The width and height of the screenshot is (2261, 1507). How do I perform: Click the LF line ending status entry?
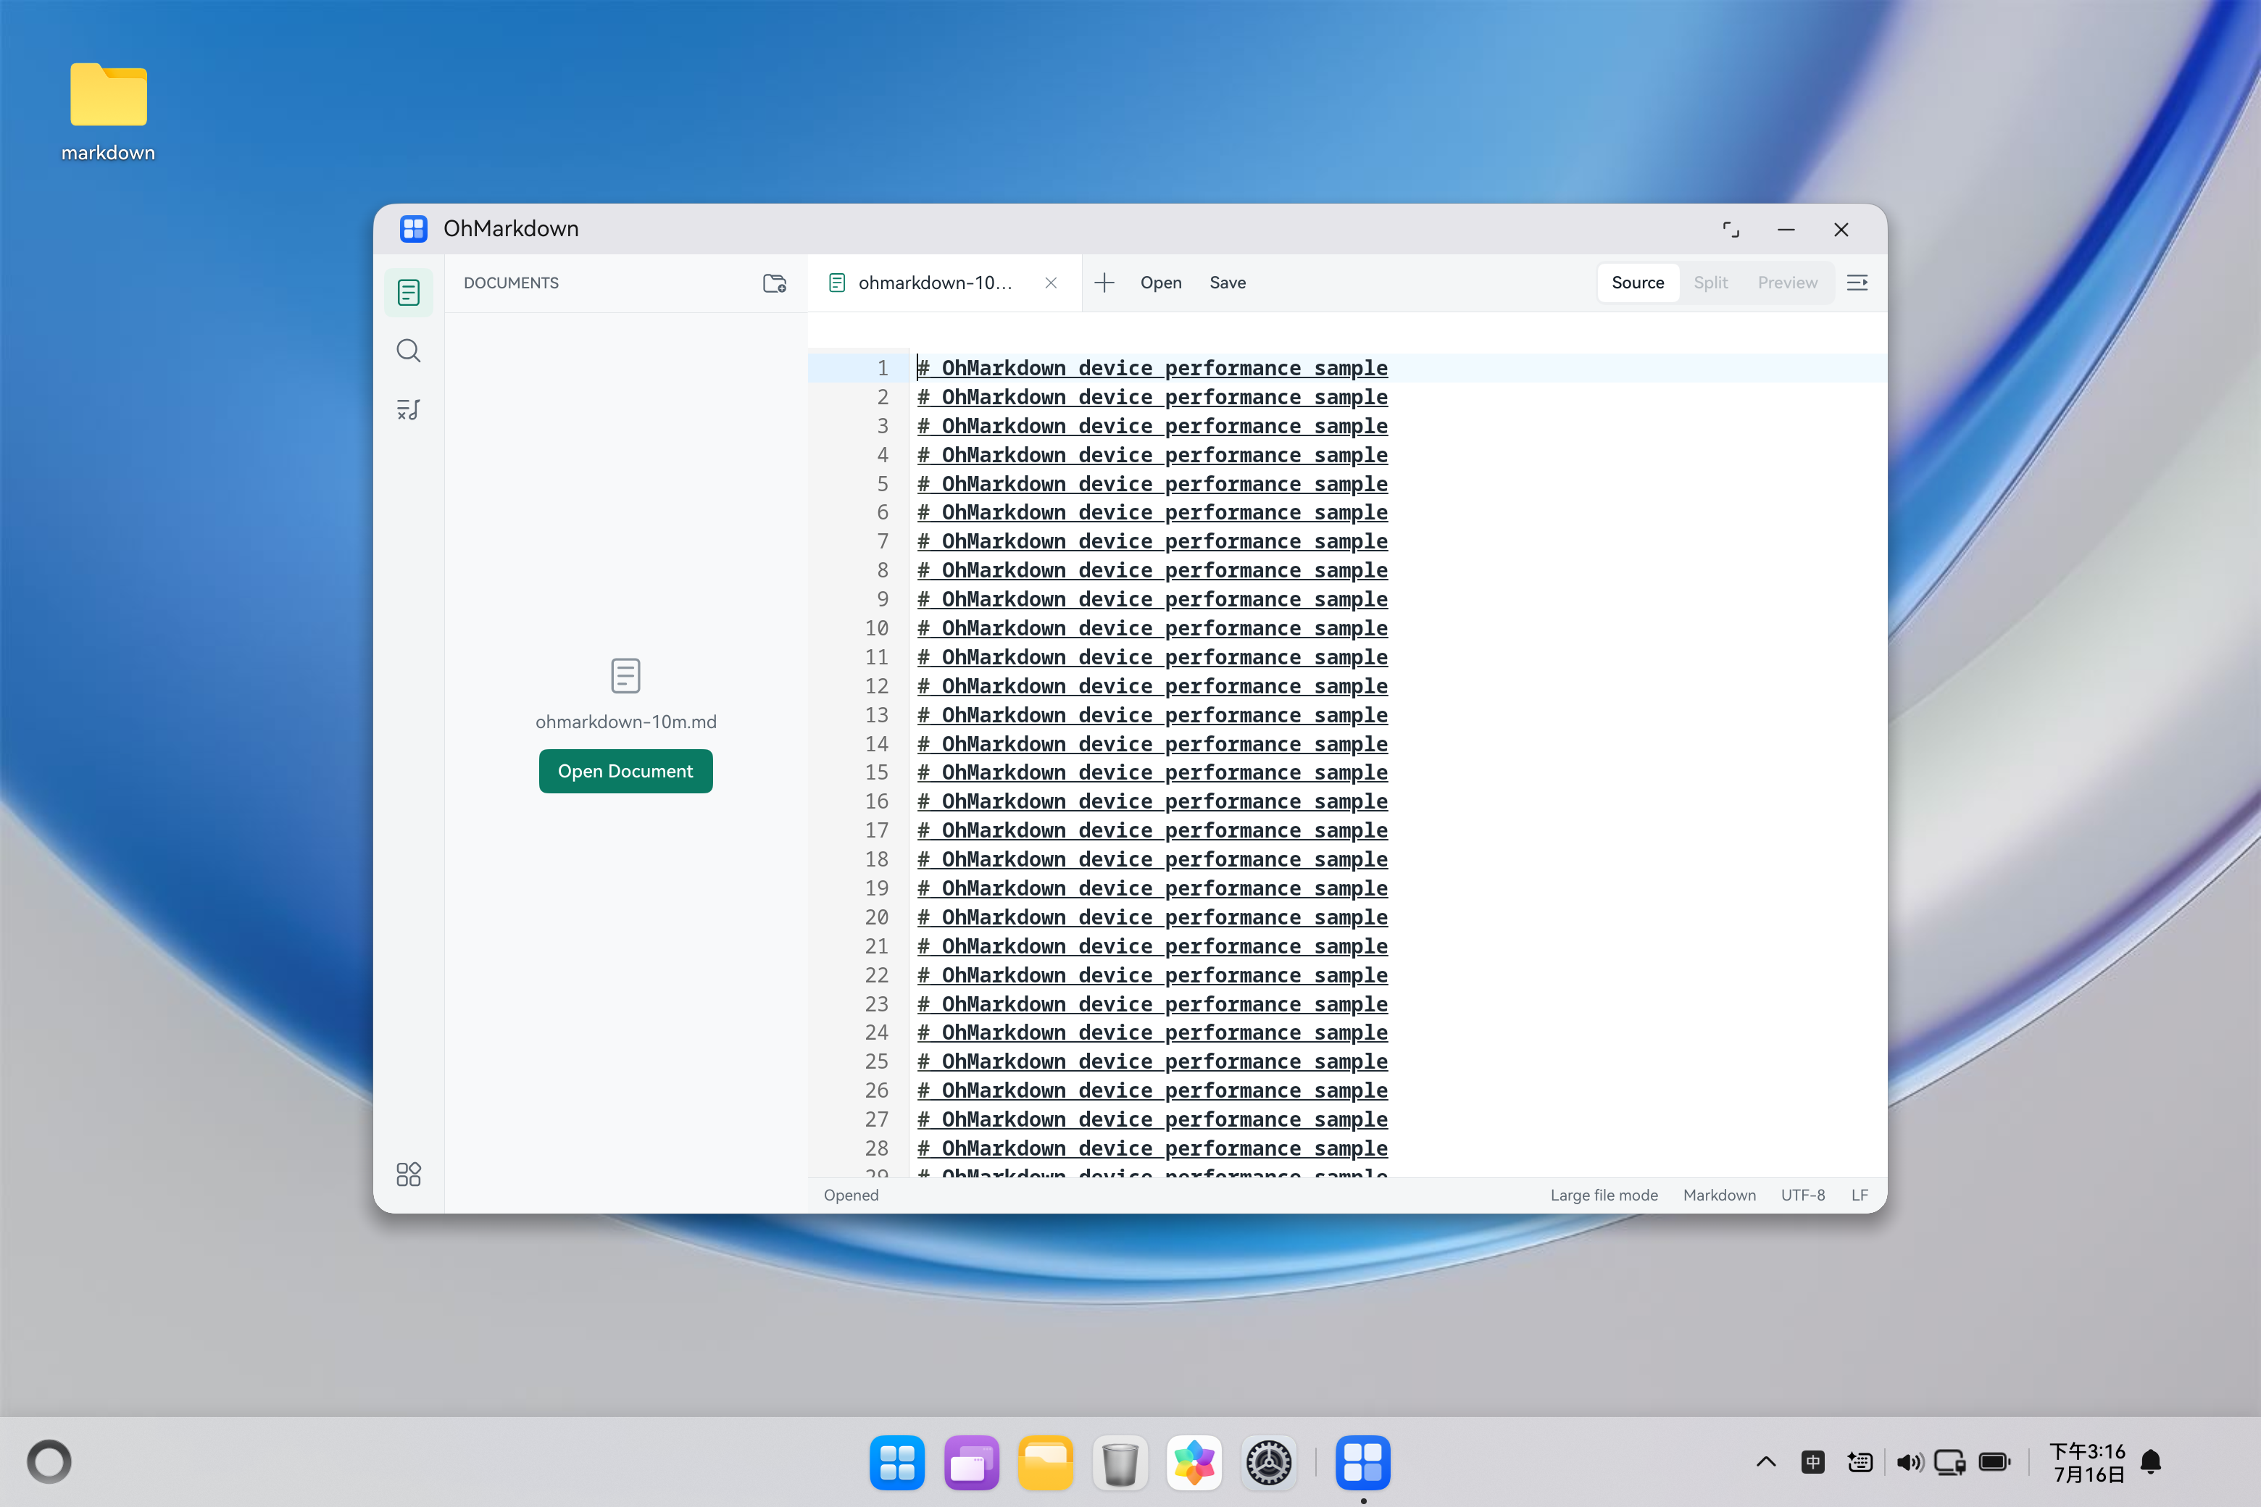1860,1195
